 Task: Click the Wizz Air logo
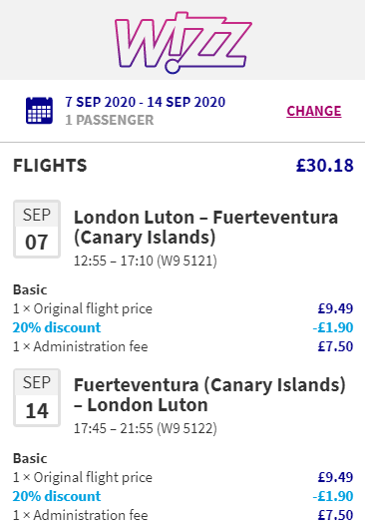[x=182, y=42]
